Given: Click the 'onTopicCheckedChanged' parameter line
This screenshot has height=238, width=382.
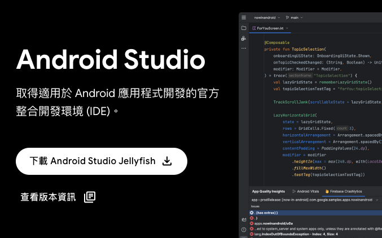Looking at the screenshot, I should pos(328,63).
